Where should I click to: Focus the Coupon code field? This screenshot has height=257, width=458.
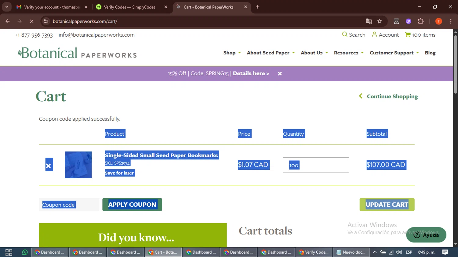[69, 205]
